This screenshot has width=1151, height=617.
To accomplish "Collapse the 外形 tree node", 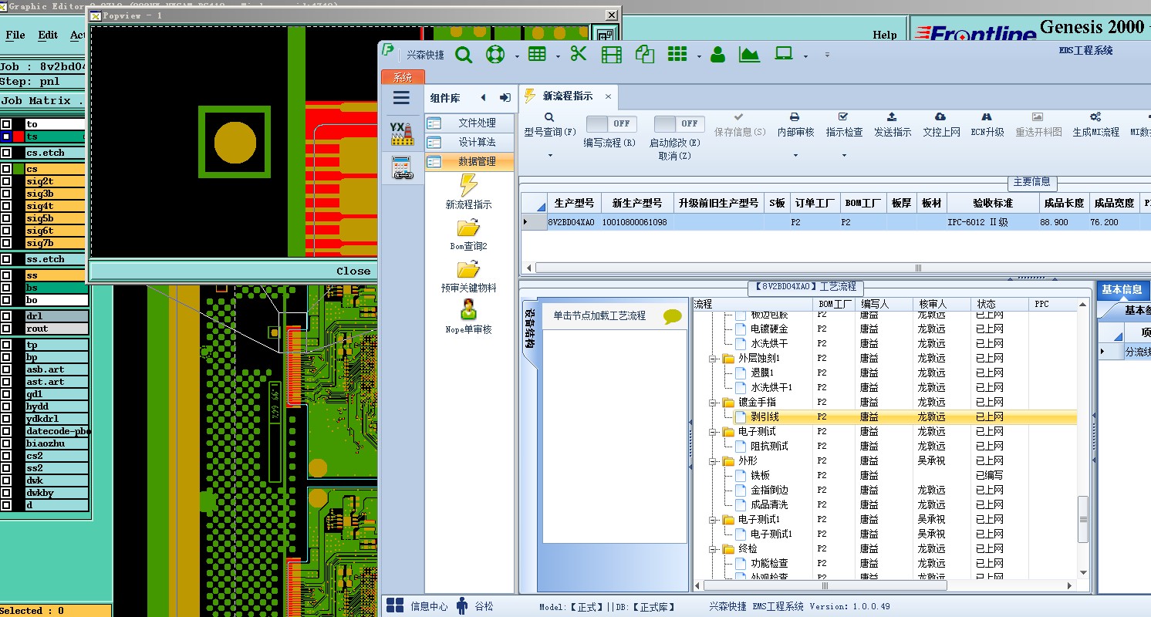I will (714, 461).
